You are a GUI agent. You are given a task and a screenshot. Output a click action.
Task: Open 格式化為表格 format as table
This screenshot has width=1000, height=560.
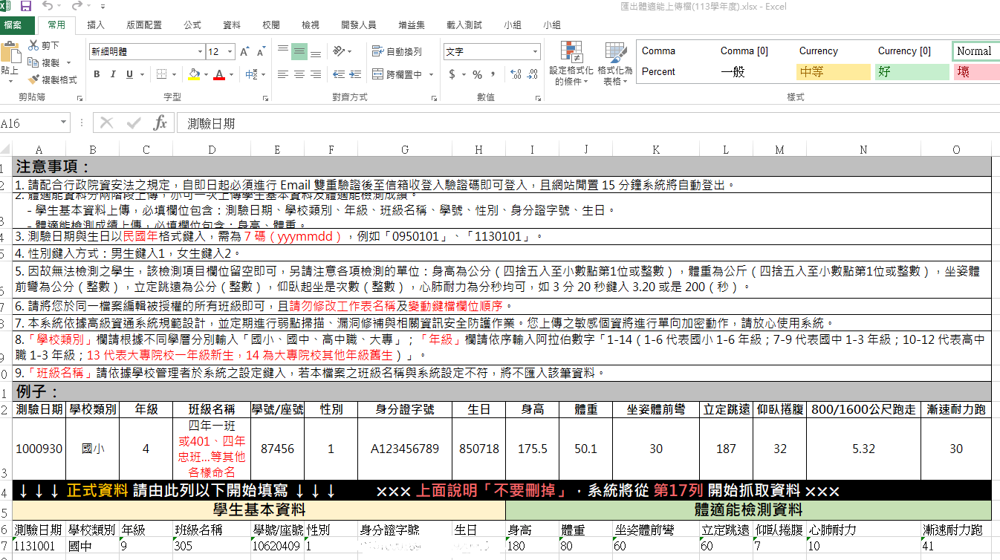click(x=615, y=64)
